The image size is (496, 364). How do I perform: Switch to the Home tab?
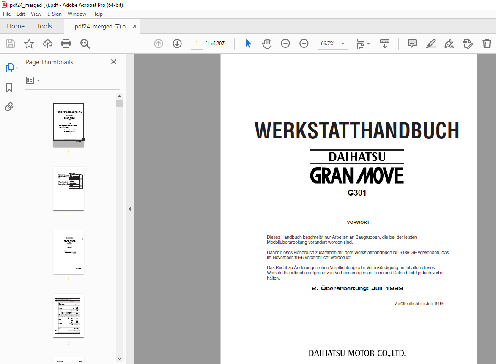(16, 26)
